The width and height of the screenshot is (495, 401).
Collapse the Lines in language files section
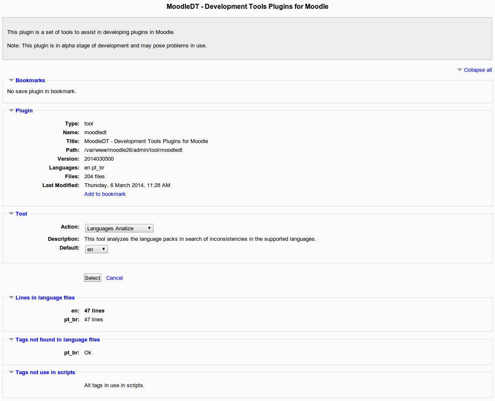point(11,297)
